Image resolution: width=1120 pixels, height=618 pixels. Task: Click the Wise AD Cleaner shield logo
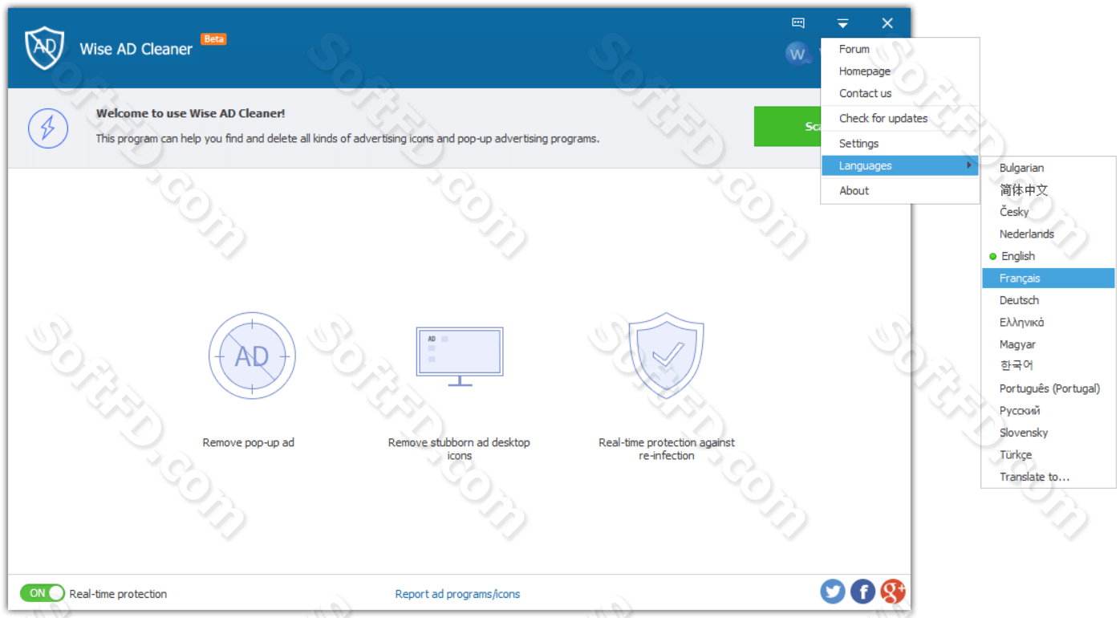tap(44, 48)
